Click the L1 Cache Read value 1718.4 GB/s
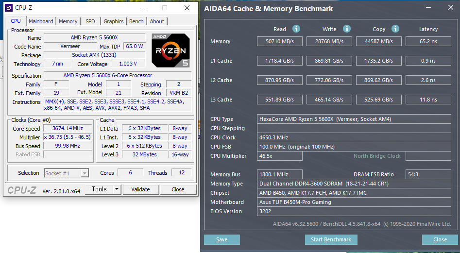The image size is (460, 253). click(x=280, y=61)
